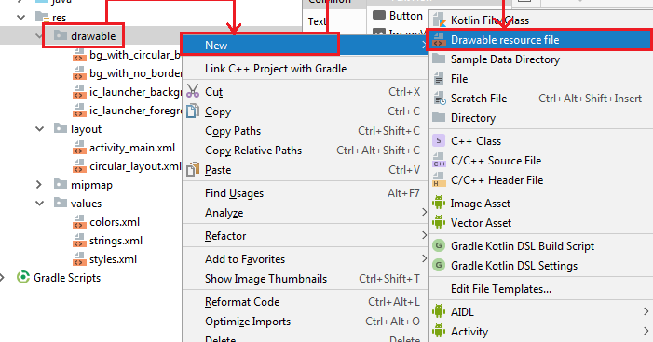Click the C++ Class purple icon
Screen dimensions: 653x342
pos(439,140)
